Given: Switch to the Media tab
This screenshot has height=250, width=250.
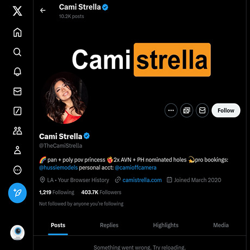Looking at the screenshot, I should click(221, 225).
